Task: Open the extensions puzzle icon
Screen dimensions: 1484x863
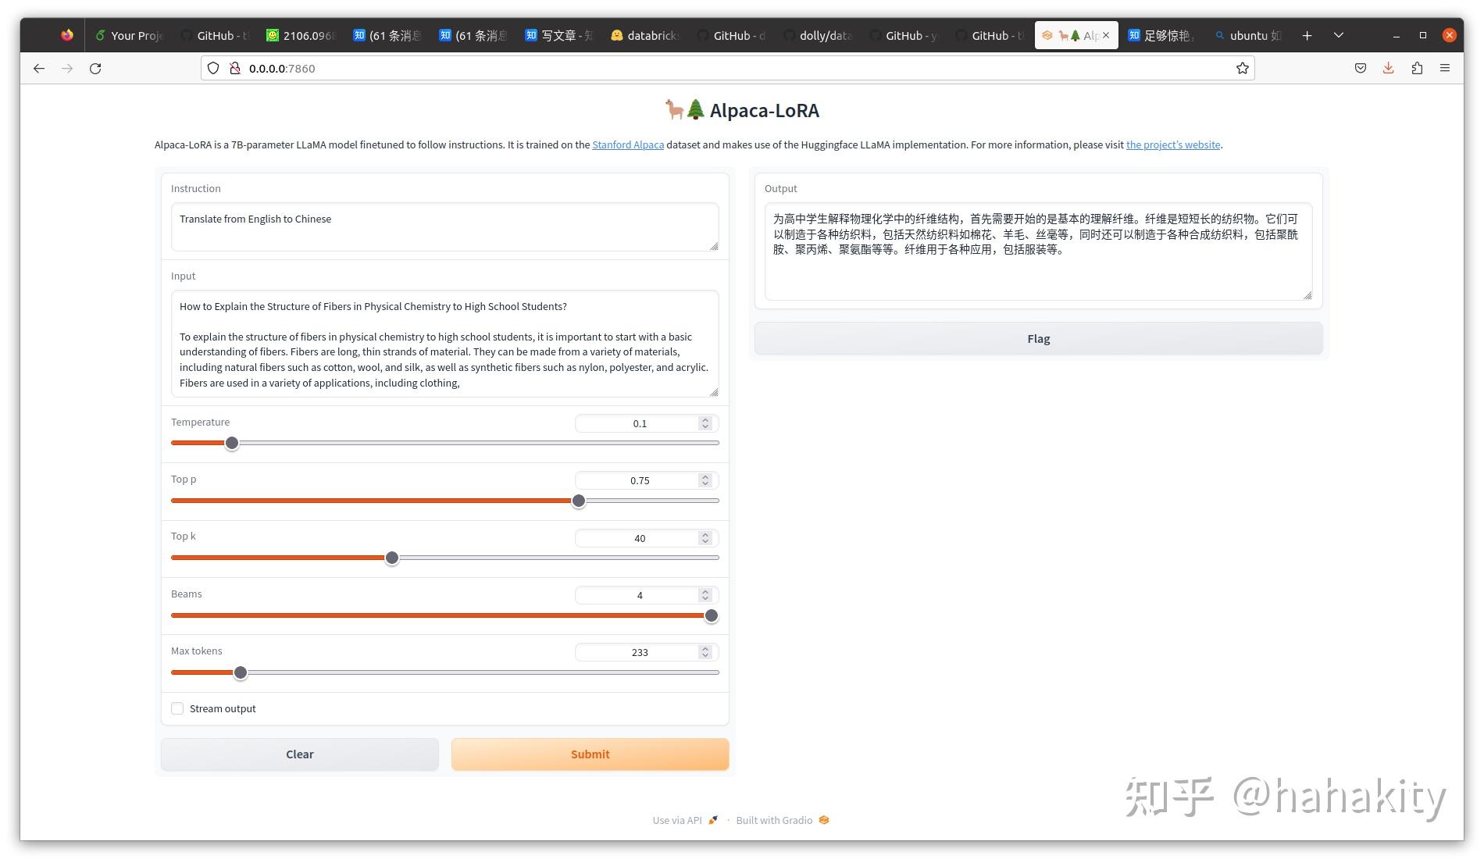Action: (1417, 69)
